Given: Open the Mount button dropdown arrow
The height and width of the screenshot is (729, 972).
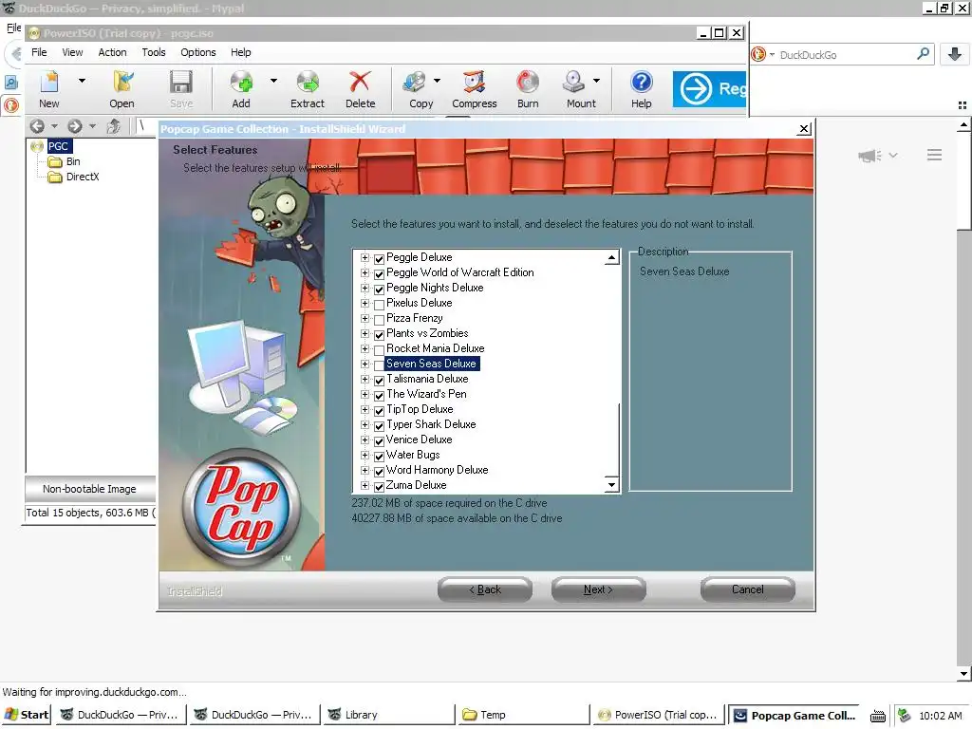Looking at the screenshot, I should pos(596,81).
